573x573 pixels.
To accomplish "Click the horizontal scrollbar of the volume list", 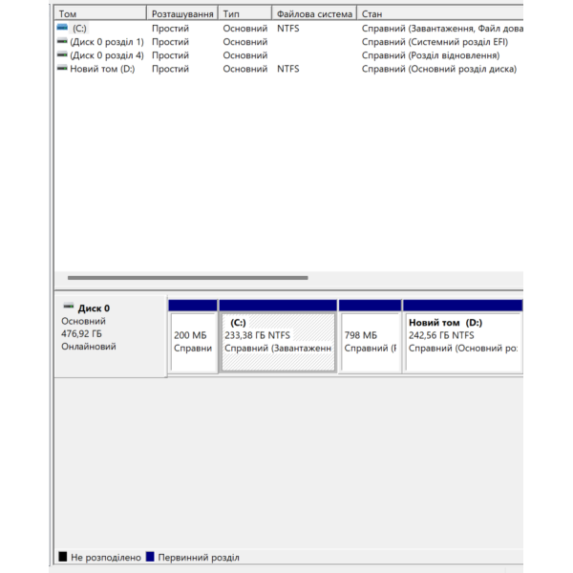I will coord(188,278).
